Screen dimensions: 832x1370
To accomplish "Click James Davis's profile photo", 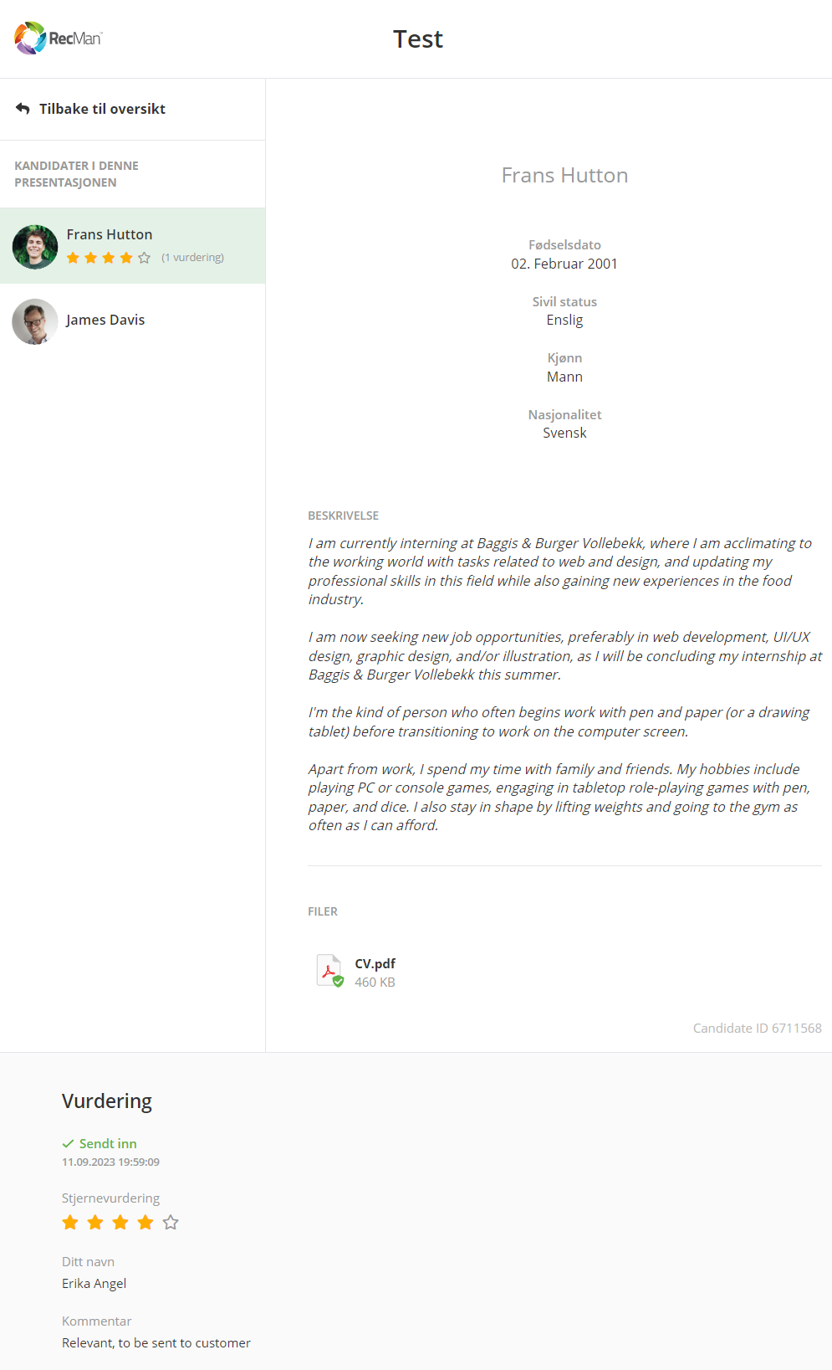I will [35, 321].
